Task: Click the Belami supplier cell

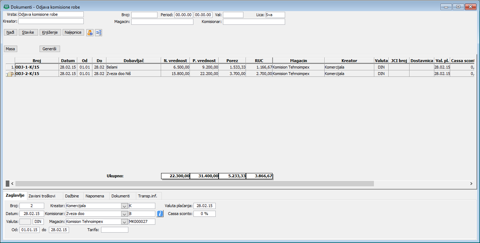Action: (133, 67)
